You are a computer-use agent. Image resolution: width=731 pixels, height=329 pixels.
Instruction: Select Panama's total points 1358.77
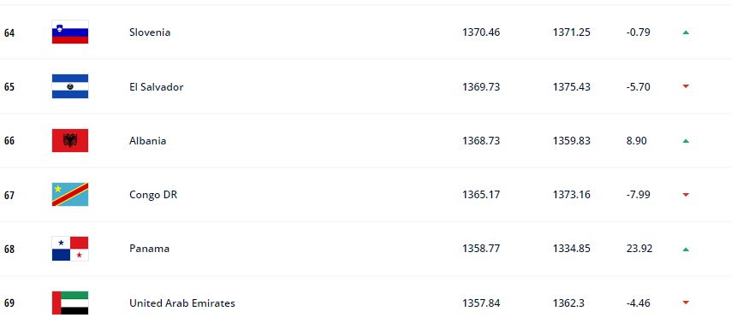tap(481, 249)
